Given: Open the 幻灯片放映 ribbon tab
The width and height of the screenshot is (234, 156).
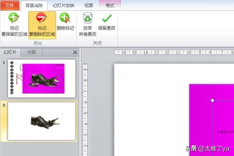Looking at the screenshot, I should coord(64,5).
